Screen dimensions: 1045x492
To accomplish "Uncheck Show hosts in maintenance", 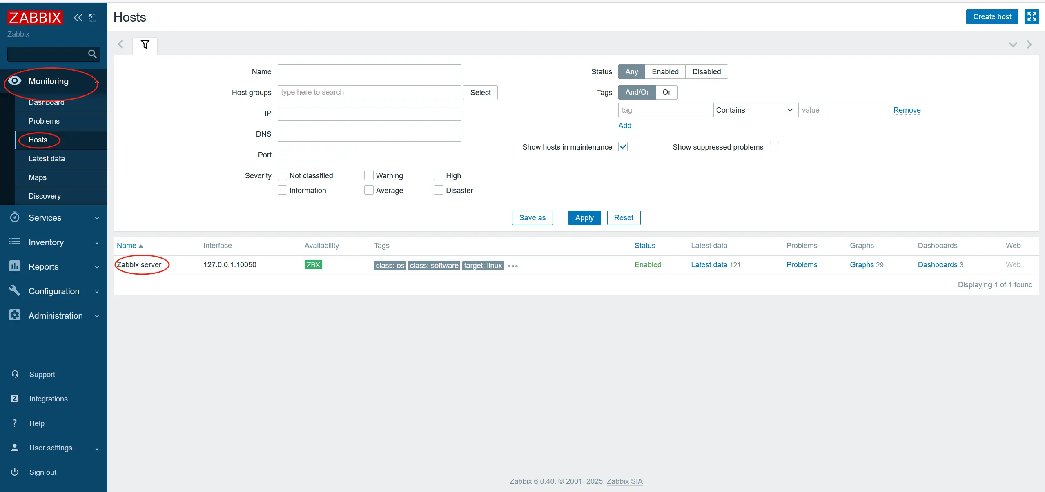I will coord(623,147).
